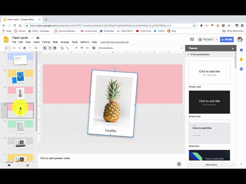
Task: Open the Edit menu
Action: 21,42
